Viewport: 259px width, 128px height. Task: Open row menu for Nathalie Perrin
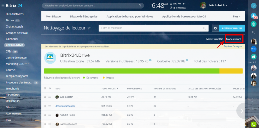(50, 115)
